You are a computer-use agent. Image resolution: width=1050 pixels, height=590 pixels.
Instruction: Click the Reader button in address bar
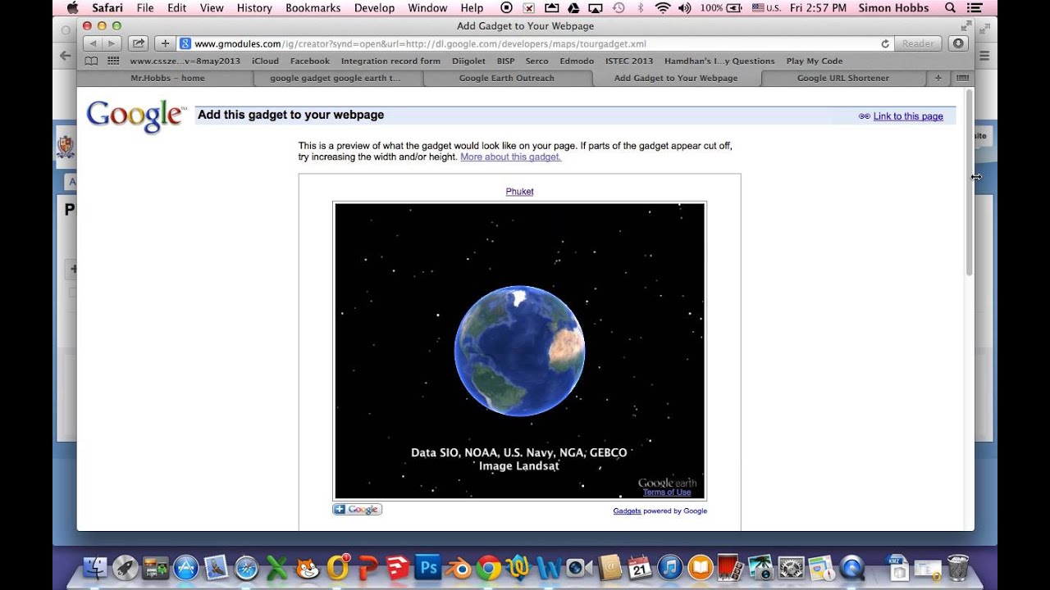(918, 43)
